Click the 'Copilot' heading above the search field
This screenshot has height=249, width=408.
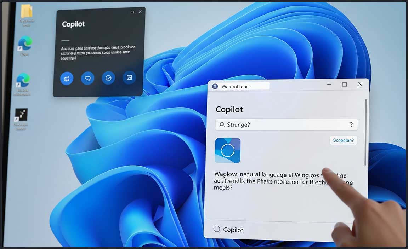coord(229,109)
